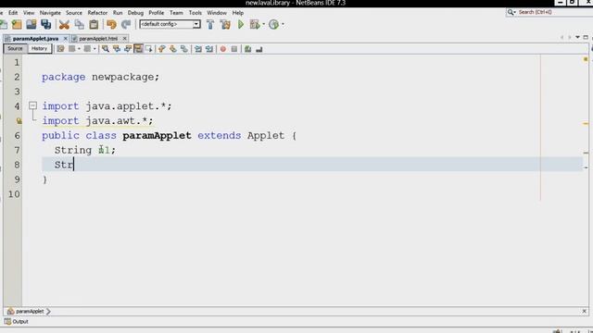The image size is (593, 333).
Task: Switch to paramApplet.java tab
Action: point(35,39)
